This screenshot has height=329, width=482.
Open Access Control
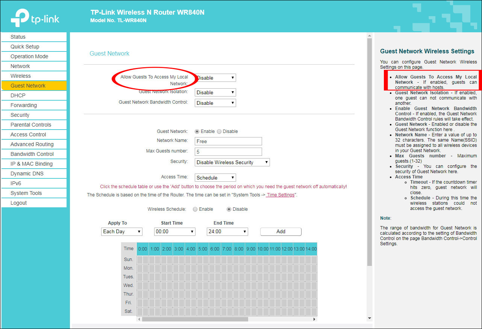34,134
